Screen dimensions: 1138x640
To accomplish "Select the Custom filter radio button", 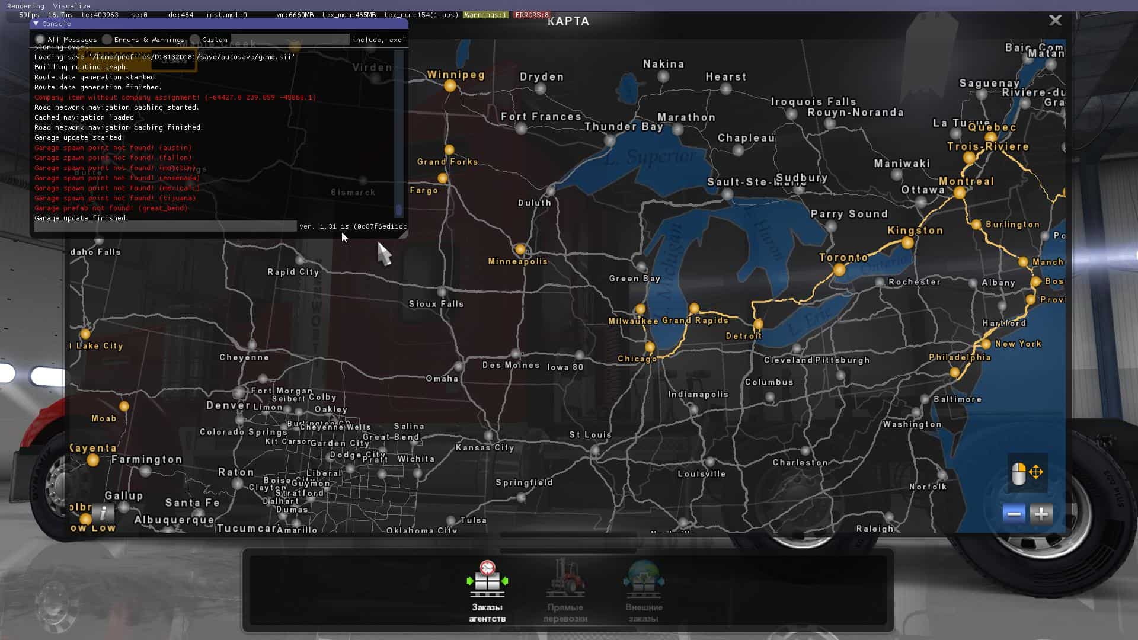I will click(194, 40).
